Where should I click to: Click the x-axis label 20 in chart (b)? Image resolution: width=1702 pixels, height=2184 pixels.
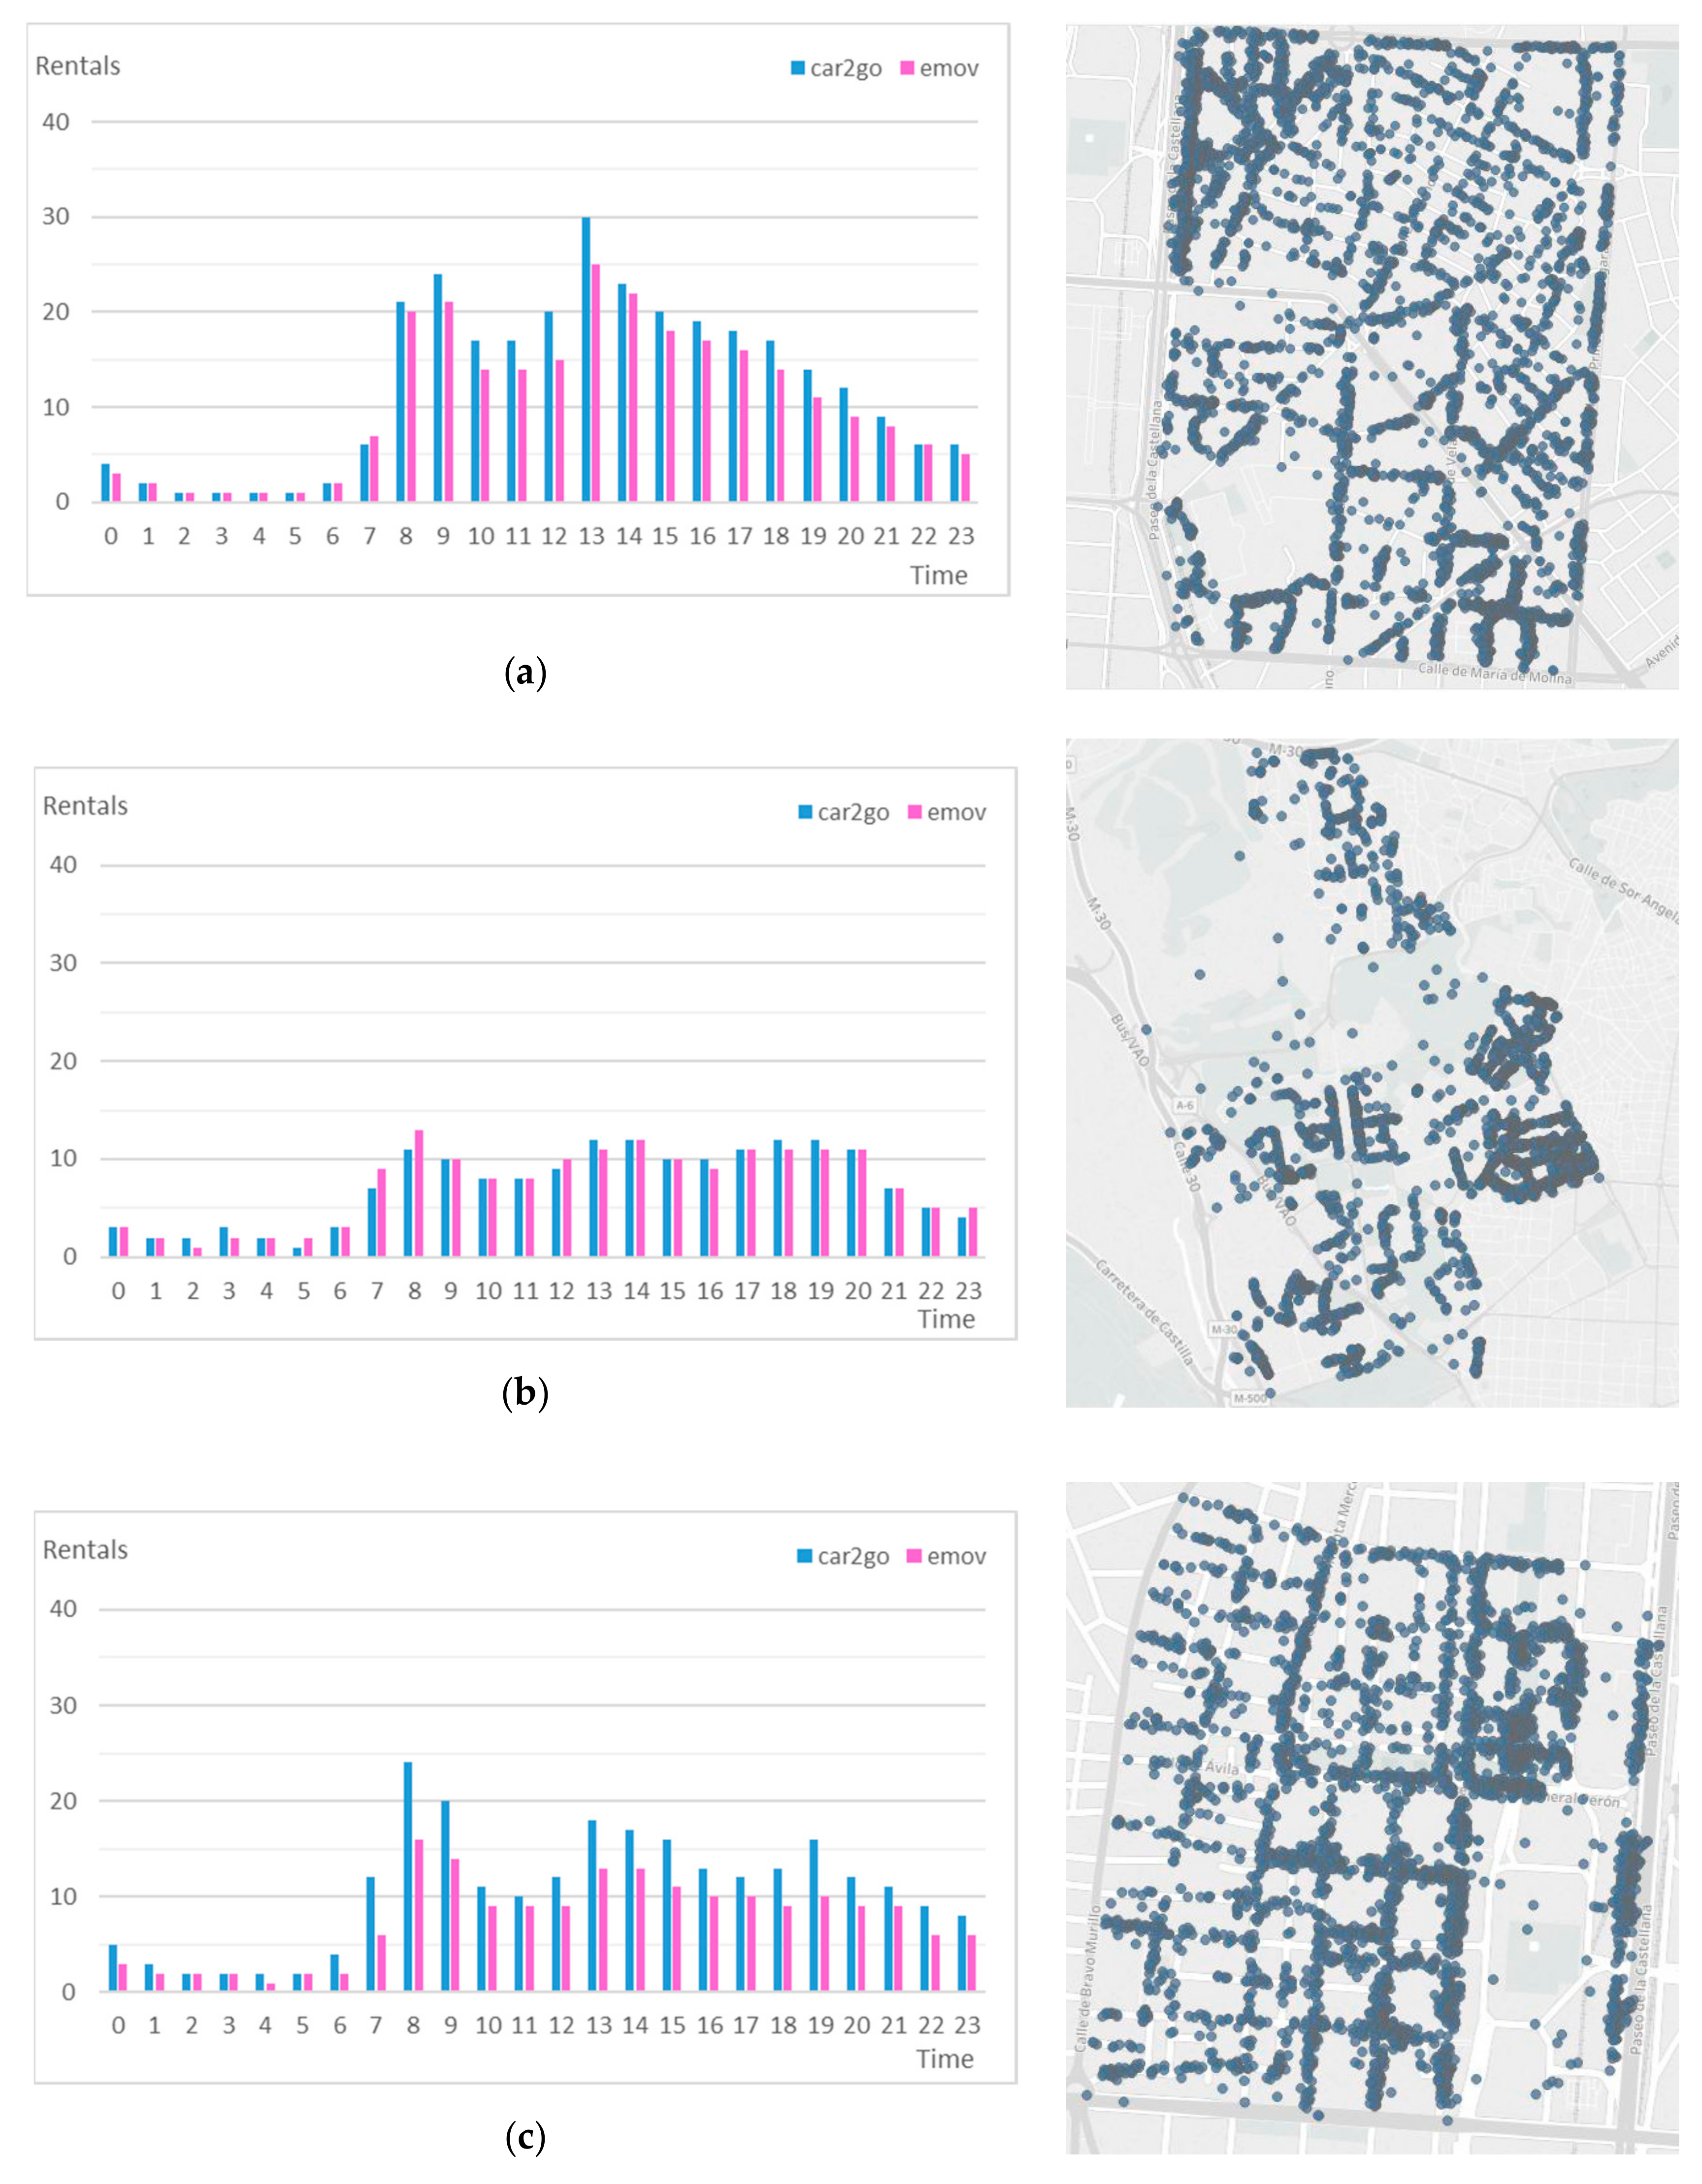click(x=857, y=1291)
